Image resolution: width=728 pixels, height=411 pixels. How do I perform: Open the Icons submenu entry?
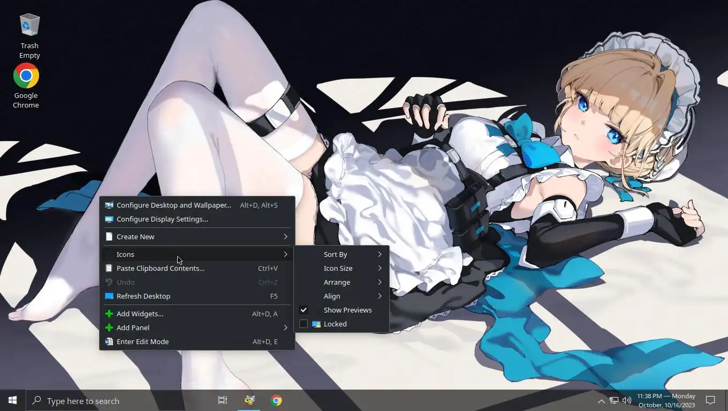click(197, 254)
